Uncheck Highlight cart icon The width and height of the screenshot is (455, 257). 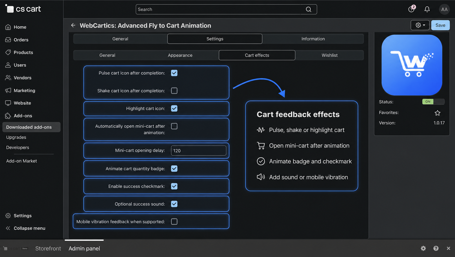[x=174, y=108]
